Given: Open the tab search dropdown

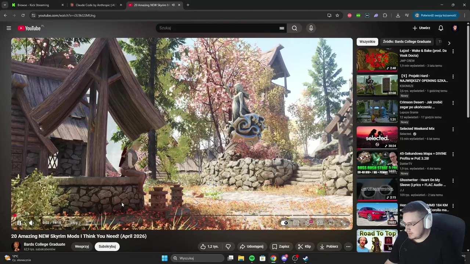Looking at the screenshot, I should click(4, 5).
